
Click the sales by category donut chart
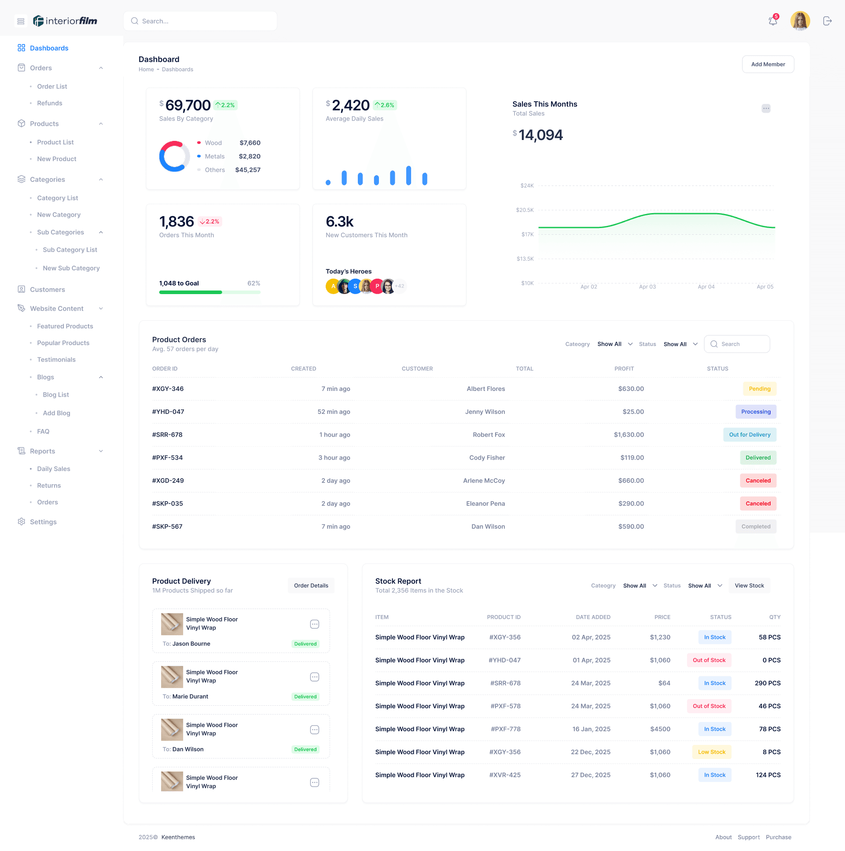point(174,156)
